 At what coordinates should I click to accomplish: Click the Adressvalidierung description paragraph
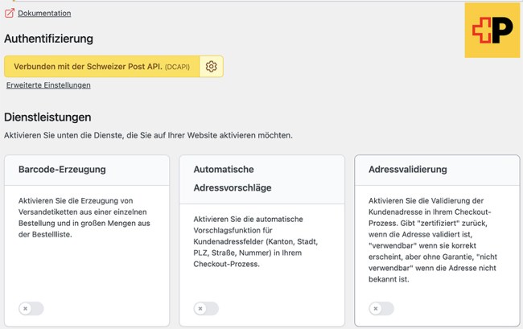[x=434, y=239]
